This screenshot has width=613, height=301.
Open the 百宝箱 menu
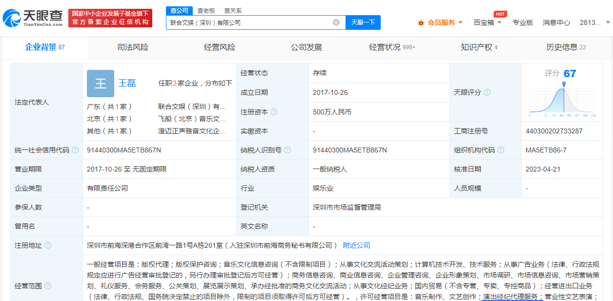pyautogui.click(x=484, y=22)
